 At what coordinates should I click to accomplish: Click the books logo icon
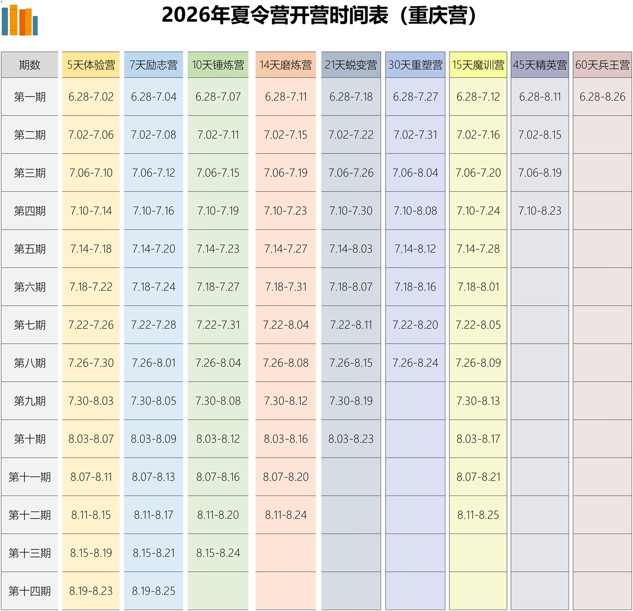(x=20, y=20)
